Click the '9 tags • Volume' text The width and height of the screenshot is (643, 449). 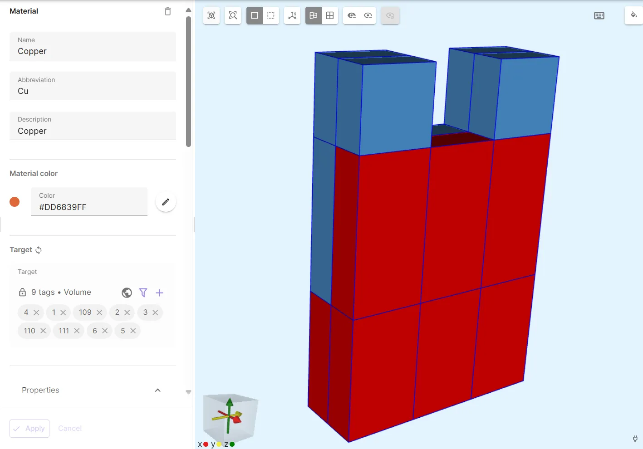pyautogui.click(x=61, y=293)
